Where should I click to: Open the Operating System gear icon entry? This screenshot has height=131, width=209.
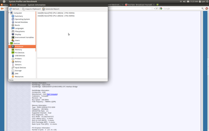coord(13,19)
